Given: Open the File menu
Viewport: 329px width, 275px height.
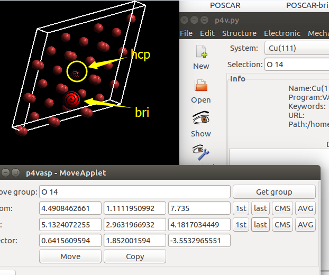Looking at the screenshot, I should [x=186, y=33].
